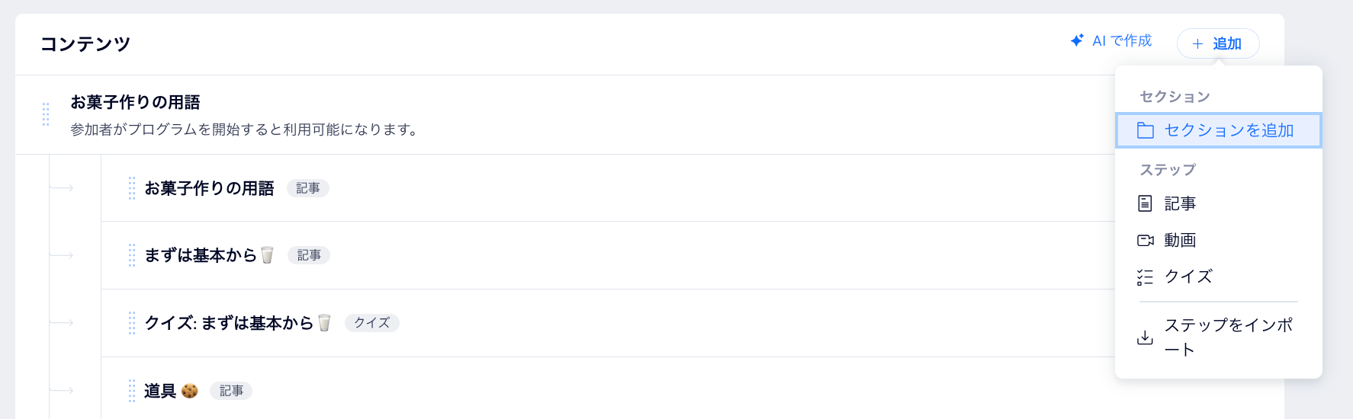1353x419 pixels.
Task: Click the article document icon beside 記事
Action: (x=1145, y=203)
